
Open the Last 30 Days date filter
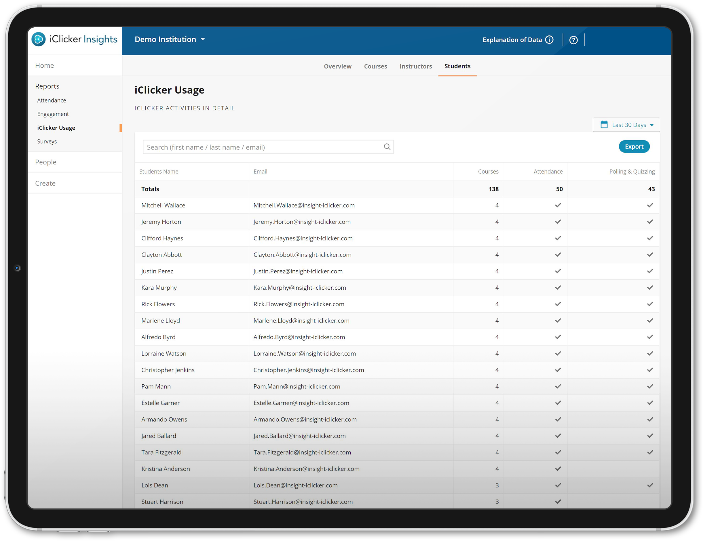pyautogui.click(x=626, y=125)
